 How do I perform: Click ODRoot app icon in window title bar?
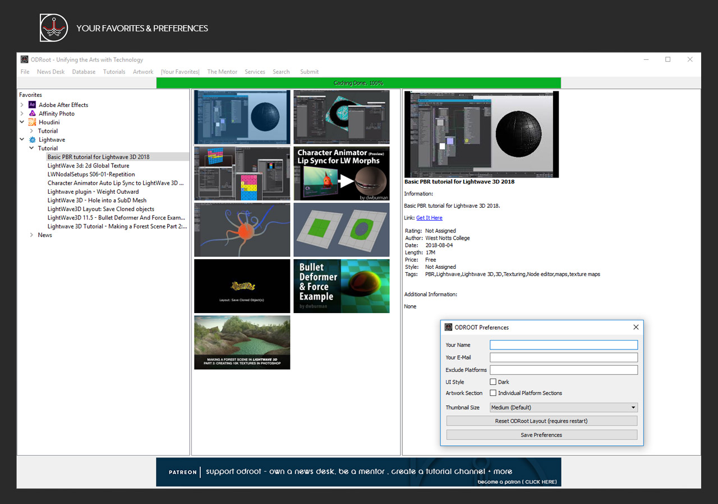click(25, 60)
